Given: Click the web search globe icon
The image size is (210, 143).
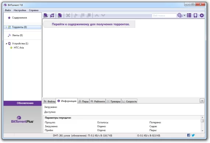Looking at the screenshot, I should (180, 16).
